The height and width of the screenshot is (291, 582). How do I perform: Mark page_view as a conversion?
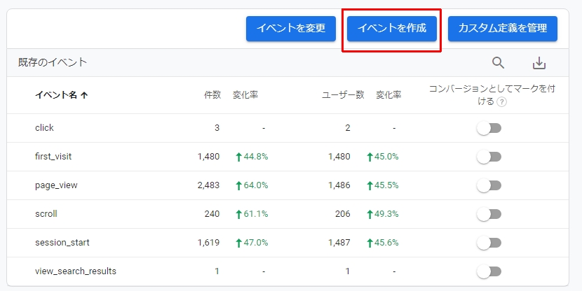(489, 185)
